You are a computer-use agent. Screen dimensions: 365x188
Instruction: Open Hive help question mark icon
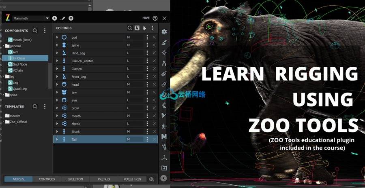[155, 18]
